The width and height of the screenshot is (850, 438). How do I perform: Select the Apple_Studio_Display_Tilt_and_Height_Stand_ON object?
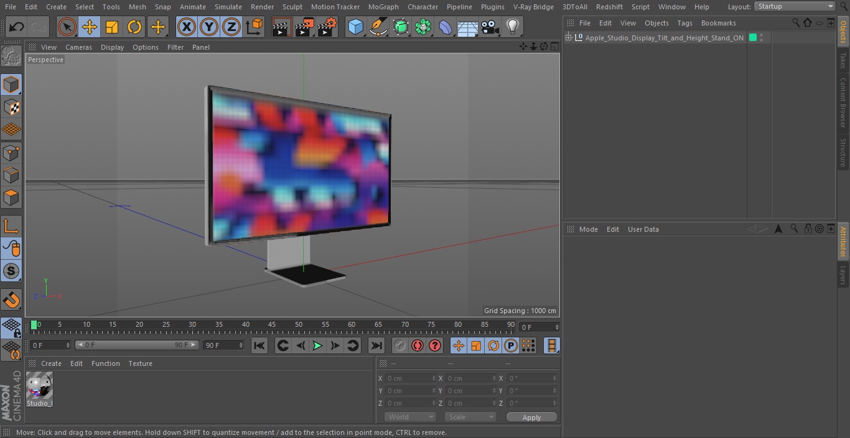[664, 38]
